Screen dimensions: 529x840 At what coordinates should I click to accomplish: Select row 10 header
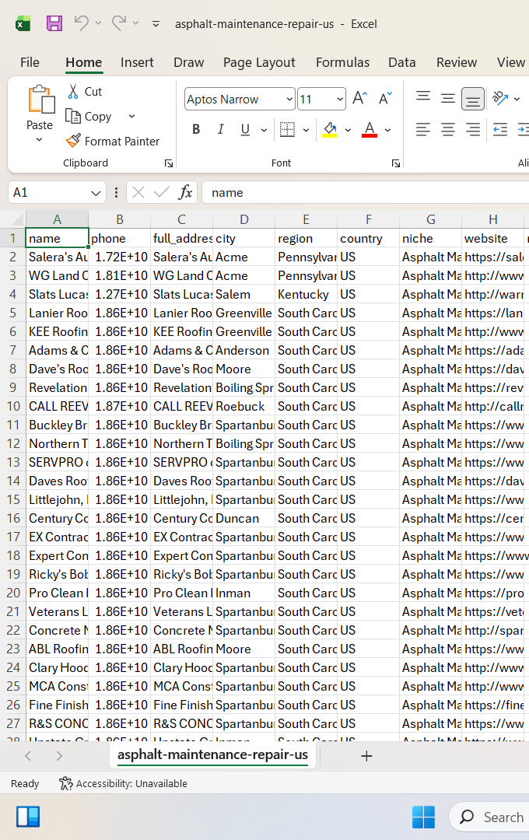coord(13,406)
